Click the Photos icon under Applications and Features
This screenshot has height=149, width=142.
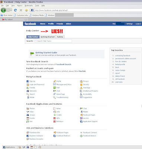pyautogui.click(x=28, y=108)
